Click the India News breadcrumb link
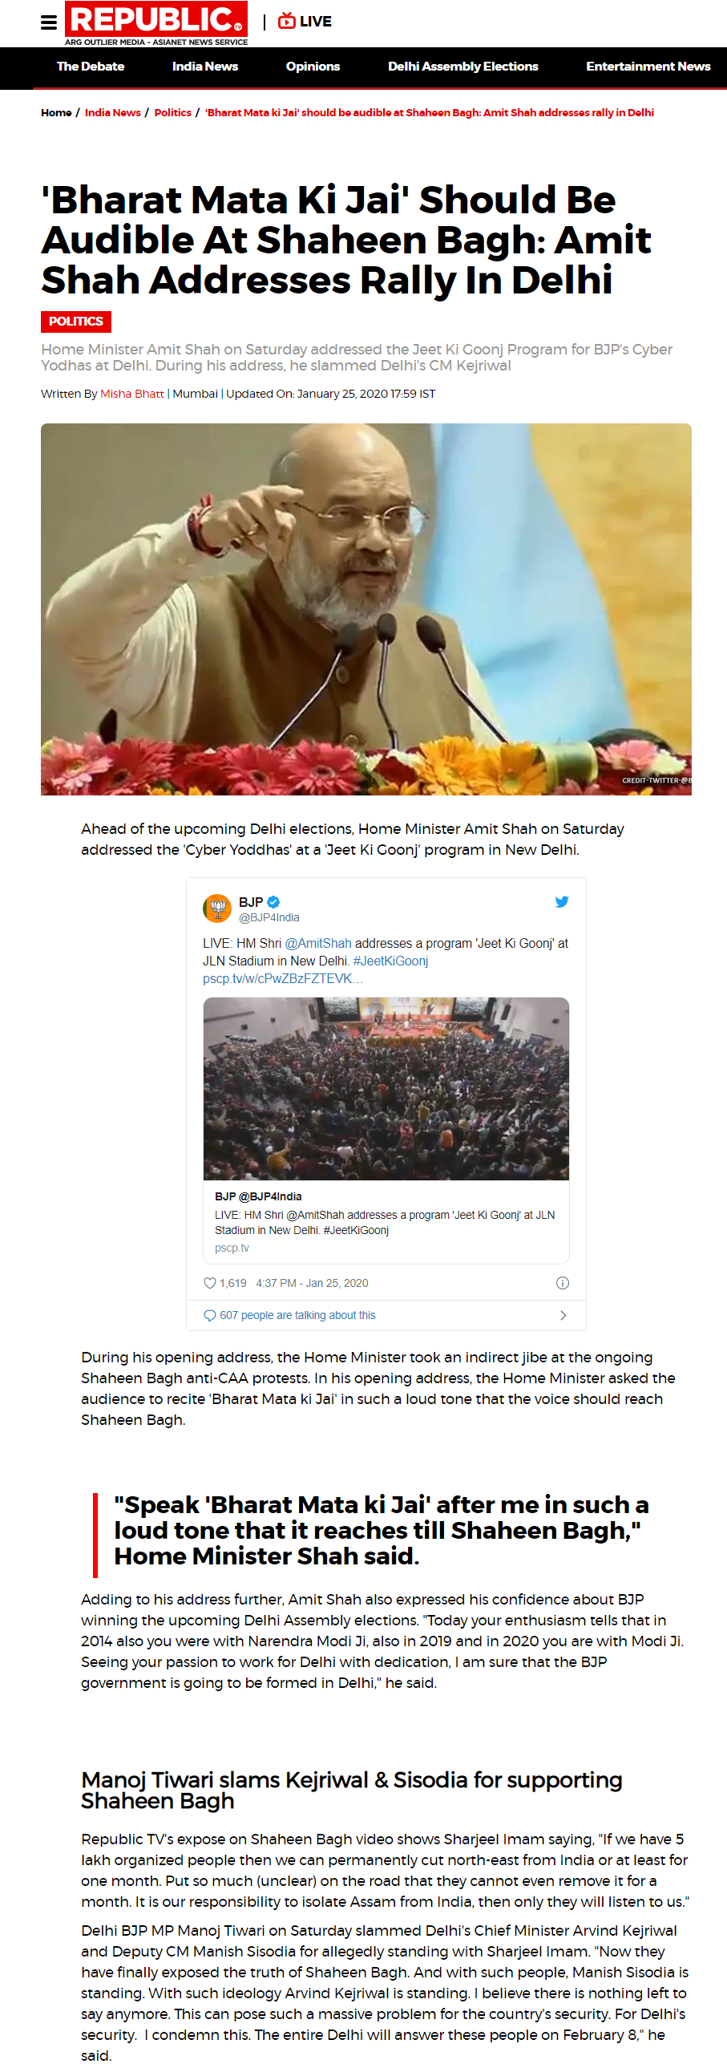Viewport: 727px width, 2068px height. 112,112
